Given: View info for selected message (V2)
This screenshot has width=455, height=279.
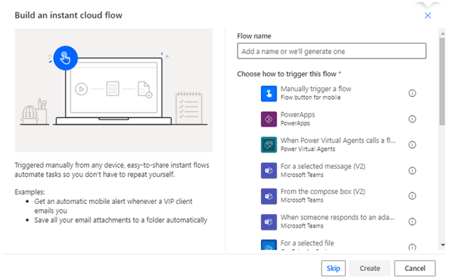Looking at the screenshot, I should click(412, 170).
